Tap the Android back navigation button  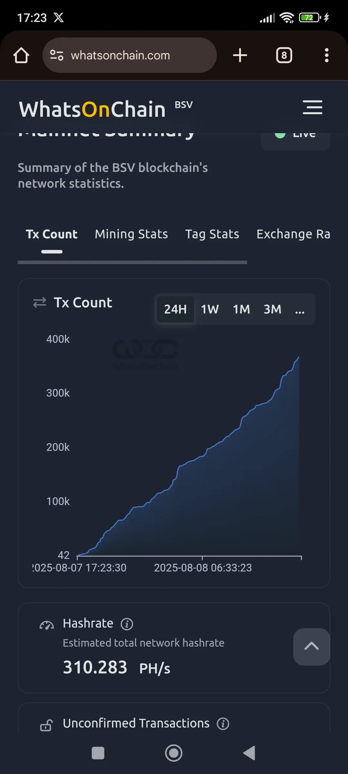249,753
